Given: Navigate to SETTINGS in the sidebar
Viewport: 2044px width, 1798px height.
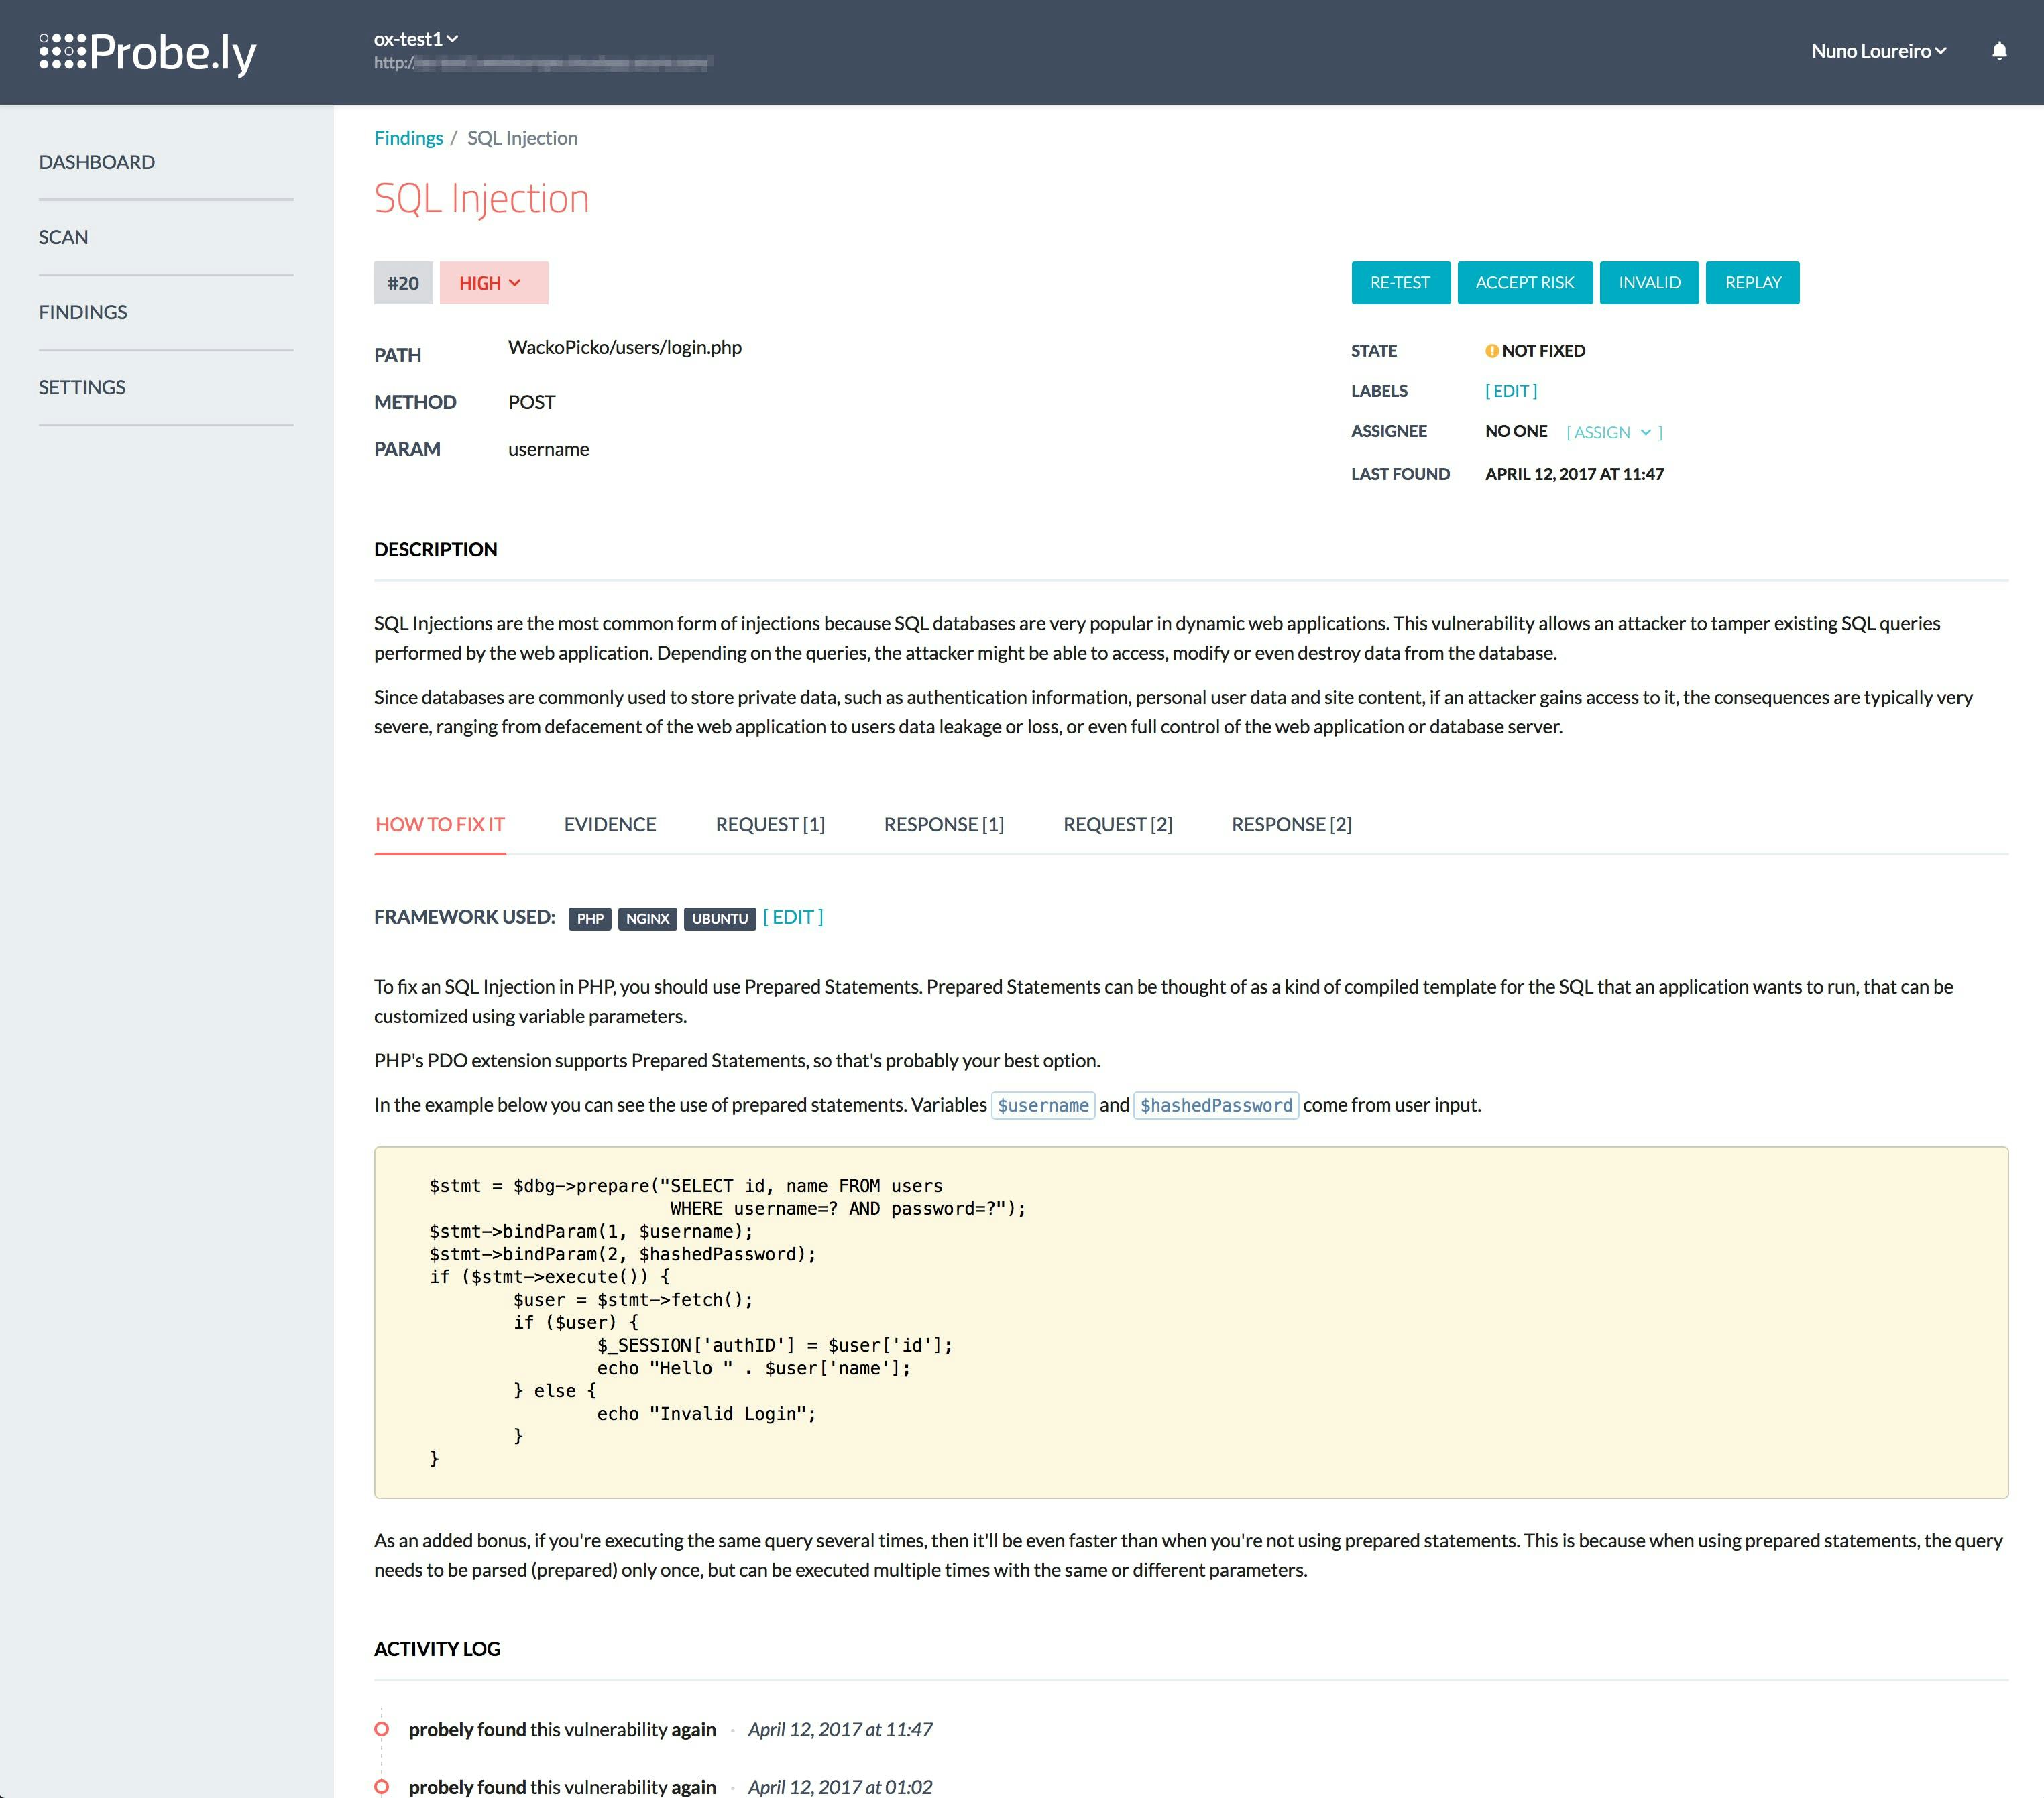Looking at the screenshot, I should click(82, 387).
